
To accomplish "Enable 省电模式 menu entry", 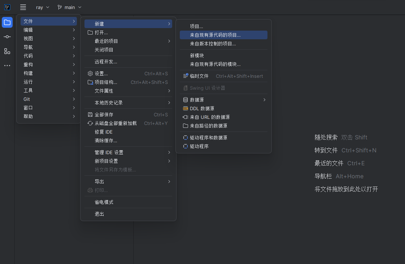I will click(129, 202).
